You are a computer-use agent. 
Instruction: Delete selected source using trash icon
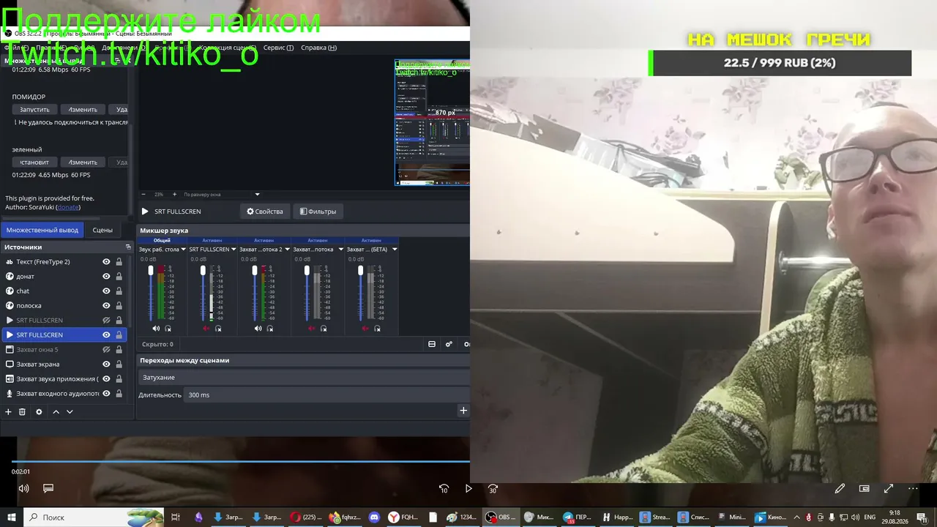pos(22,412)
